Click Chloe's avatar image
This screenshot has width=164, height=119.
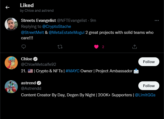coord(11,63)
